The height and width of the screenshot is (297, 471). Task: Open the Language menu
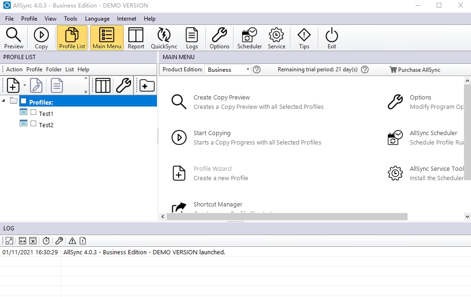click(97, 19)
